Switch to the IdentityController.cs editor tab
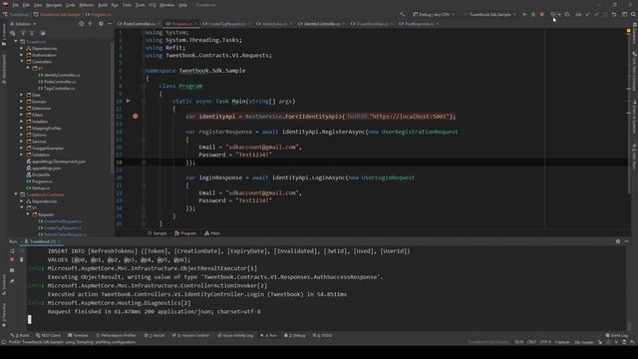The image size is (638, 359). [322, 24]
